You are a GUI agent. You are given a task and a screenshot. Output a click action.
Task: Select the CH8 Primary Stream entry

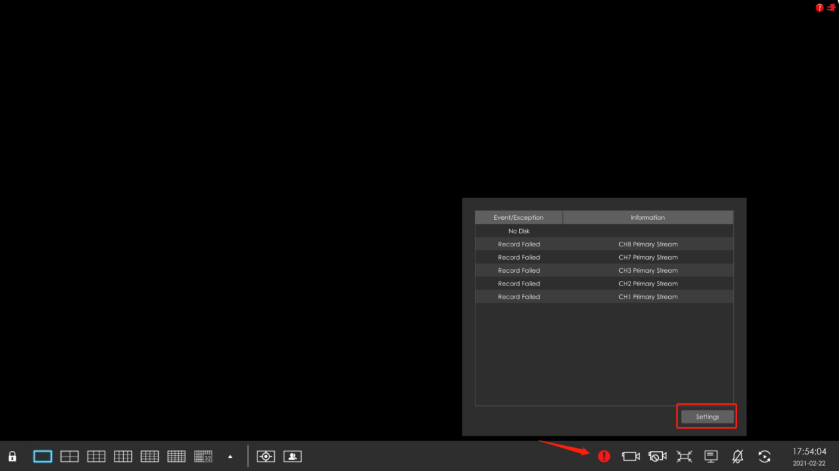tap(648, 244)
